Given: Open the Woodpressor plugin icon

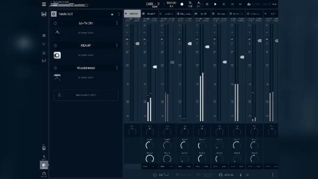Looking at the screenshot, I should point(57,78).
